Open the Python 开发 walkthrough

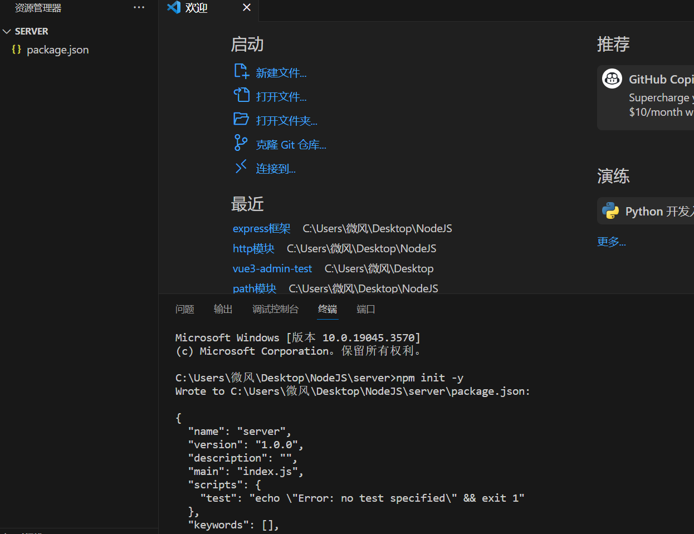pos(646,211)
